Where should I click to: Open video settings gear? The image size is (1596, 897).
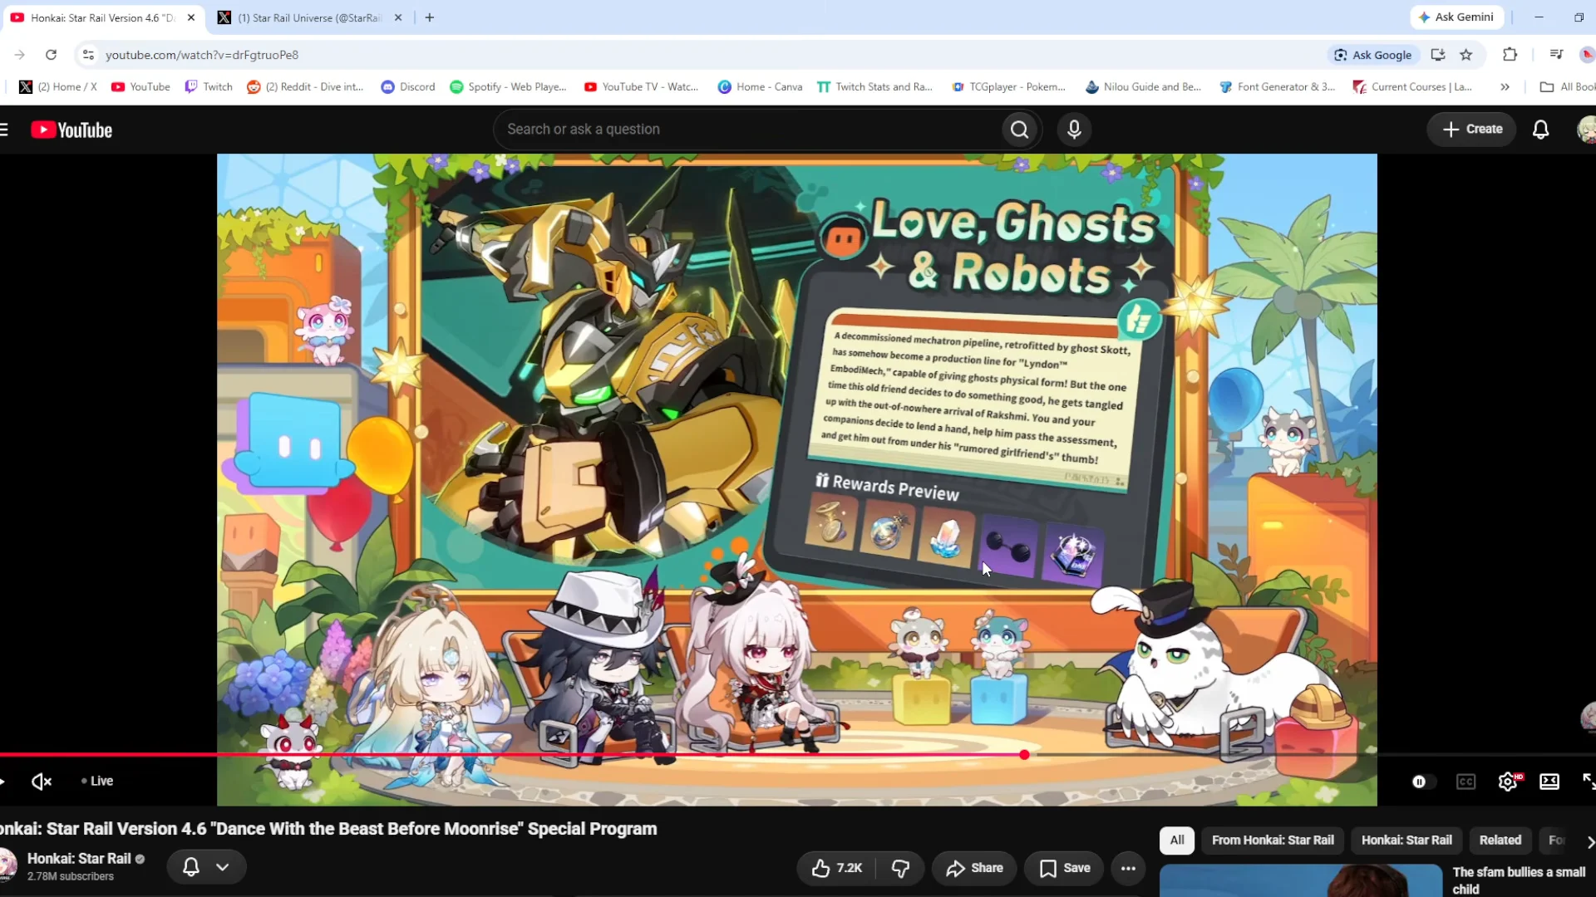pos(1509,782)
